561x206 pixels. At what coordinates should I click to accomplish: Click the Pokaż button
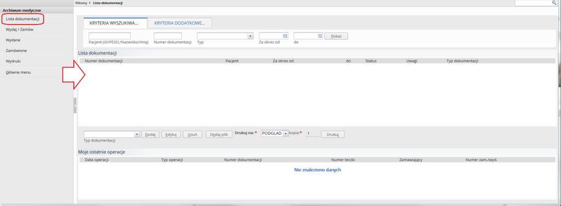tap(336, 36)
